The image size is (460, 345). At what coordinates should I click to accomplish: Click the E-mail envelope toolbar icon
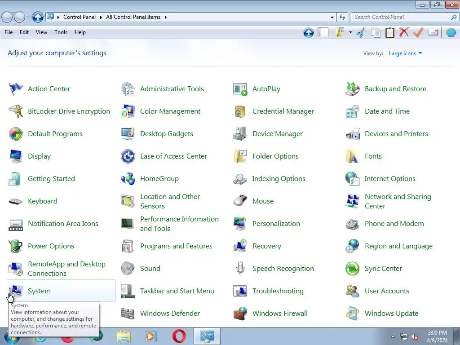433,32
